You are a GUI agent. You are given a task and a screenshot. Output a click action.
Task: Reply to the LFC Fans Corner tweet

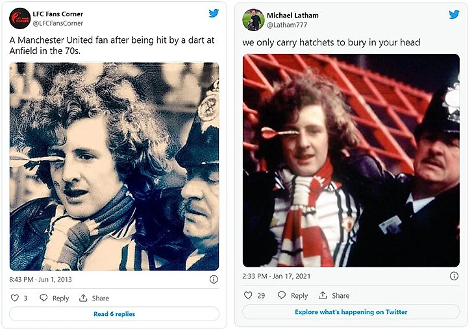[54, 298]
